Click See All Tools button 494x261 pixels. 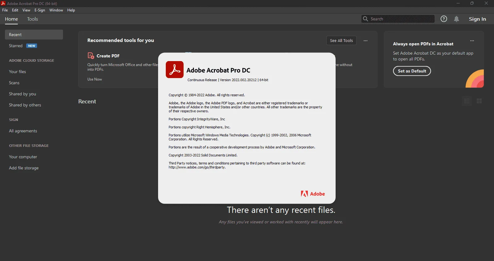pyautogui.click(x=341, y=40)
